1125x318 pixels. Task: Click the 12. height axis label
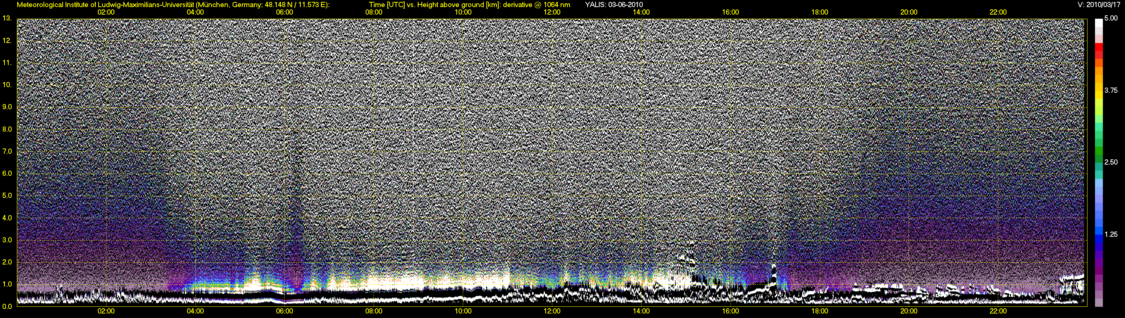(6, 40)
